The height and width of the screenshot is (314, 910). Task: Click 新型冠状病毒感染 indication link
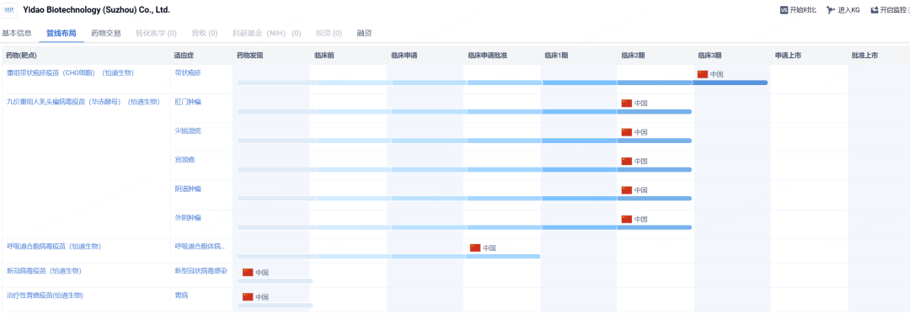click(201, 270)
